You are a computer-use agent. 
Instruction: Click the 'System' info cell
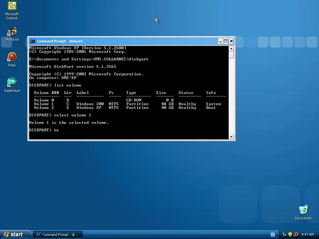(x=213, y=104)
